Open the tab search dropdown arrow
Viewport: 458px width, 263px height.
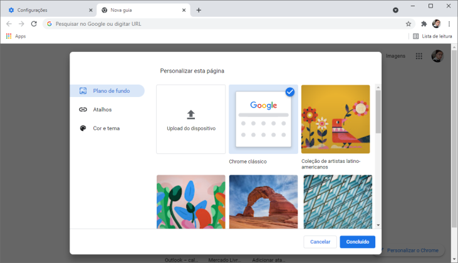395,10
